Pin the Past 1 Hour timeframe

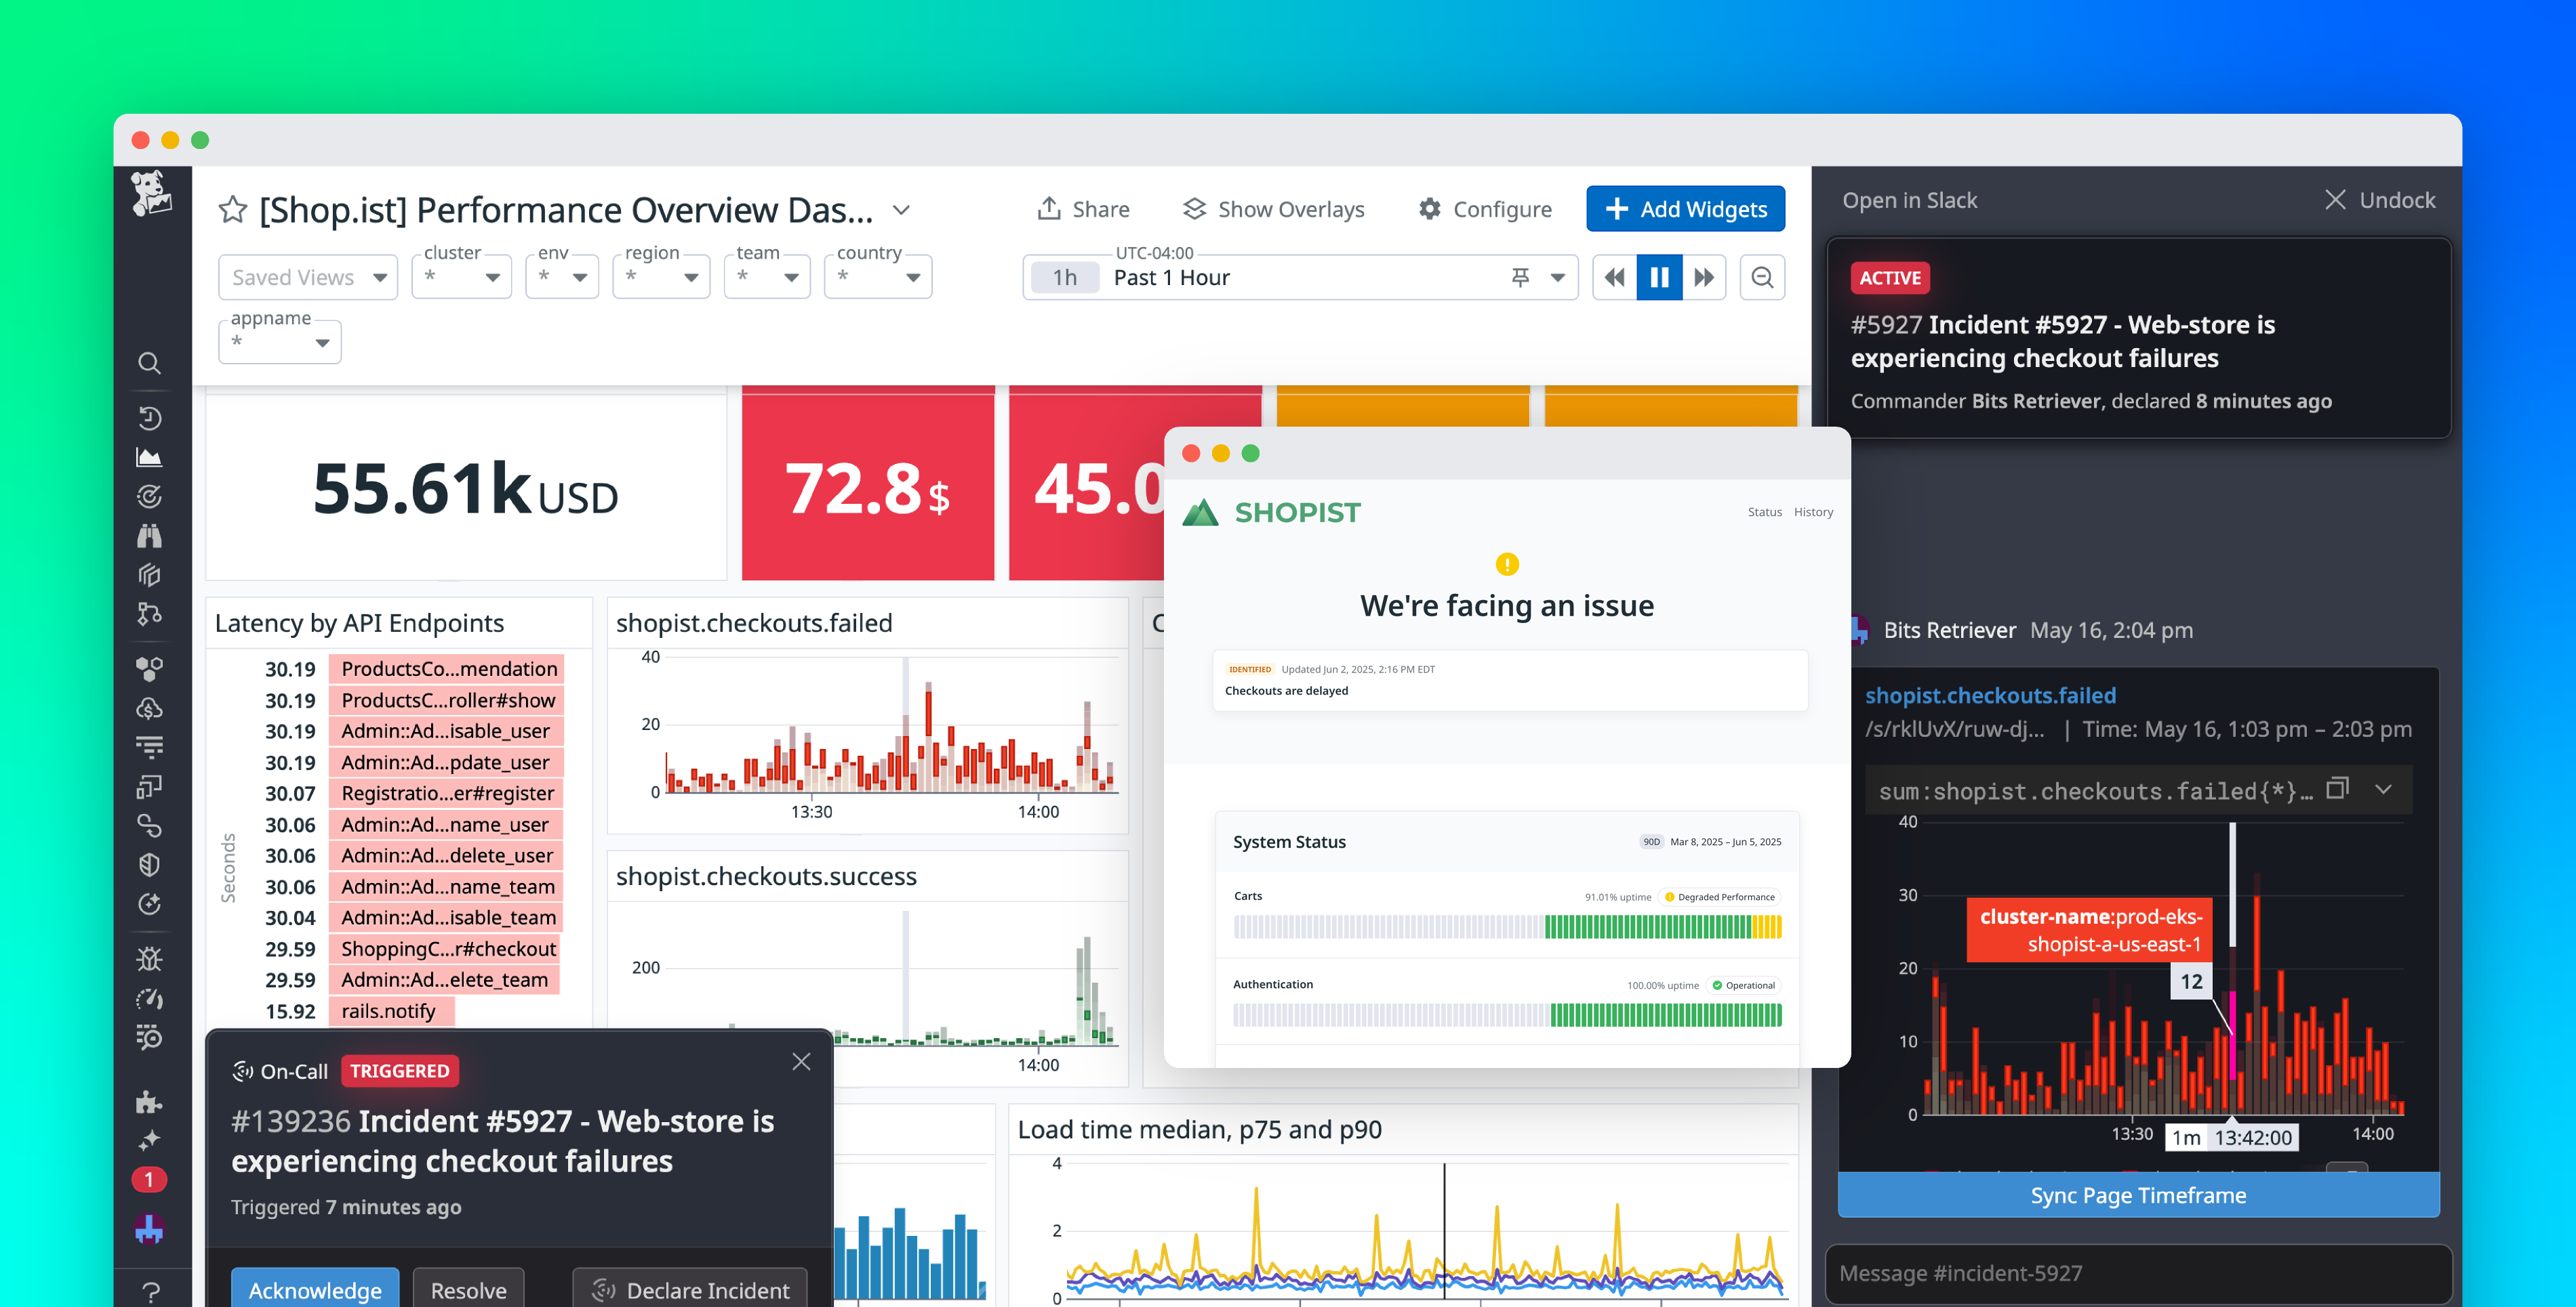(1519, 277)
